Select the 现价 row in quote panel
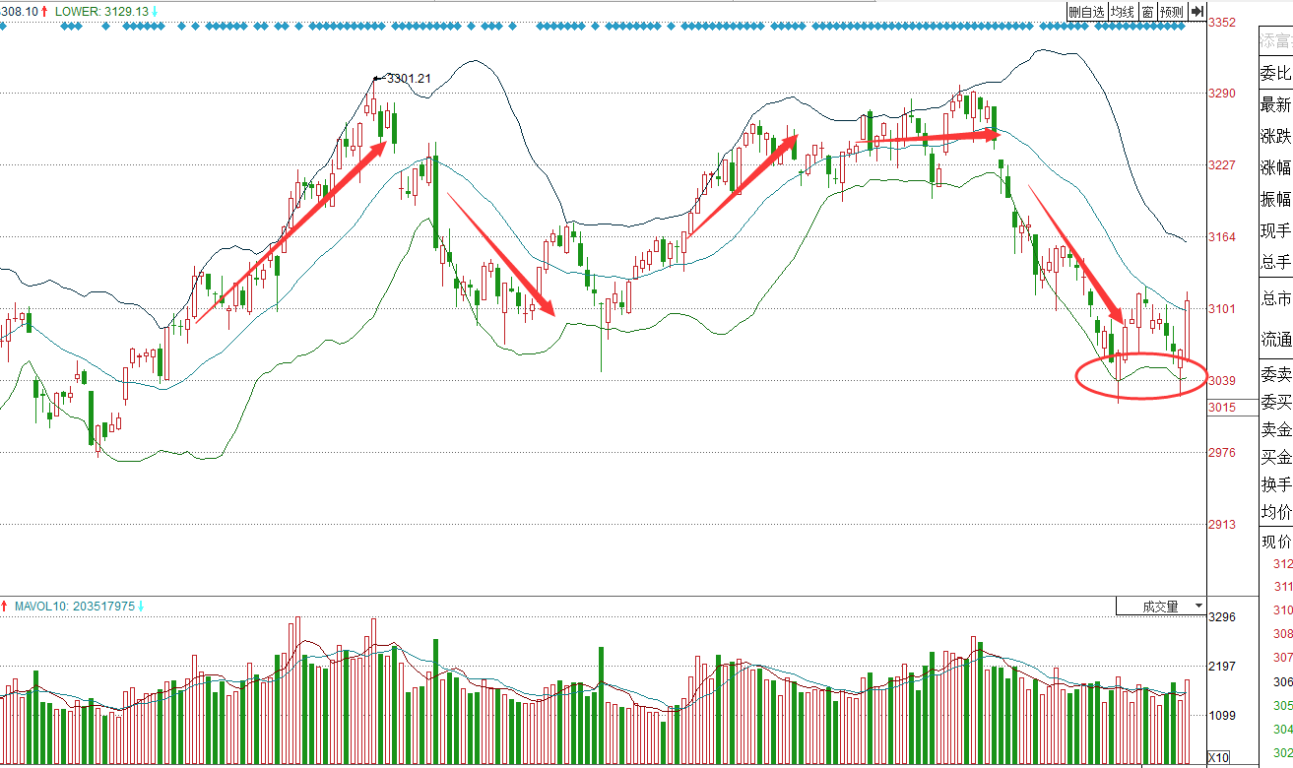This screenshot has height=768, width=1293. click(1275, 541)
